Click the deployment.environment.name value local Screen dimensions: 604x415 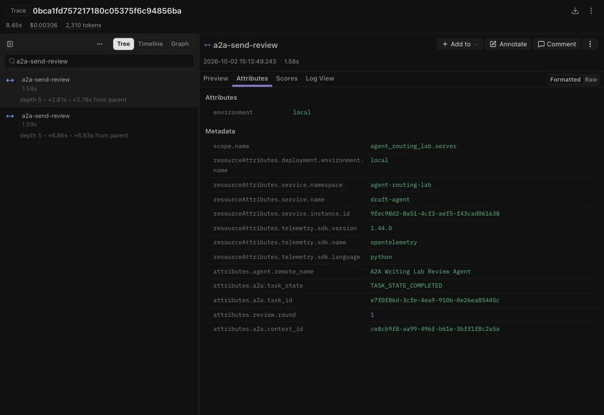379,160
